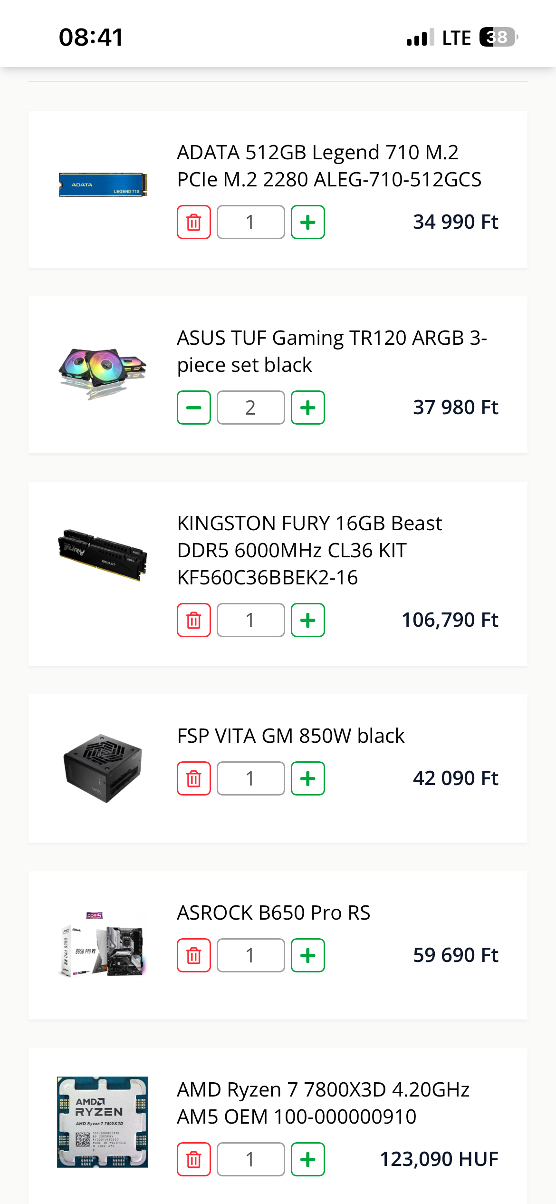The image size is (556, 1204).
Task: Tap the AMD Ryzen processor thumbnail
Action: (x=103, y=1122)
